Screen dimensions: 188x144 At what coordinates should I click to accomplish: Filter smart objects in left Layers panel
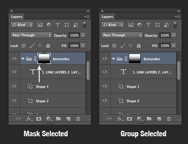pos(76,25)
